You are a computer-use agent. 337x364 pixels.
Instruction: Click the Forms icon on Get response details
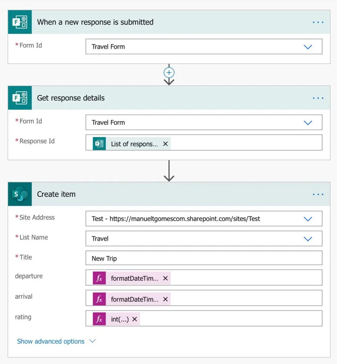(x=20, y=98)
